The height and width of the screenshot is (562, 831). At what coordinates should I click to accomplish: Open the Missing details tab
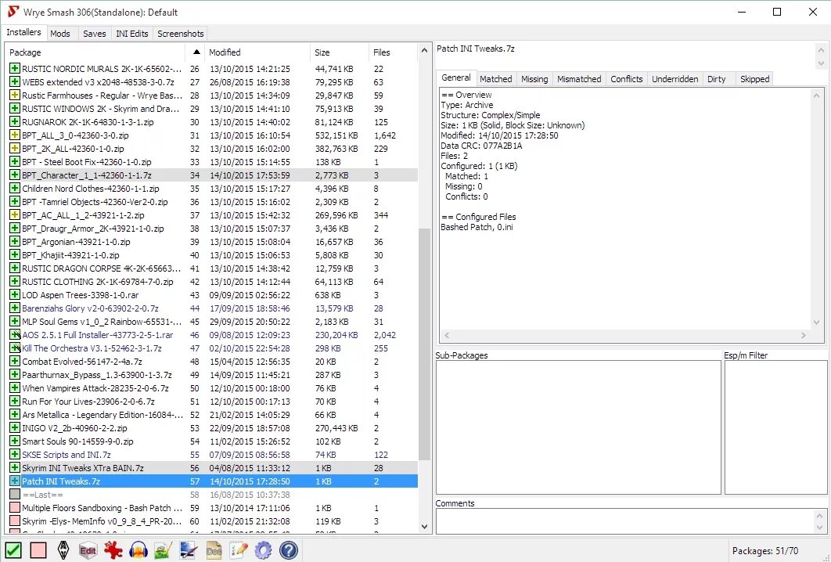(534, 79)
